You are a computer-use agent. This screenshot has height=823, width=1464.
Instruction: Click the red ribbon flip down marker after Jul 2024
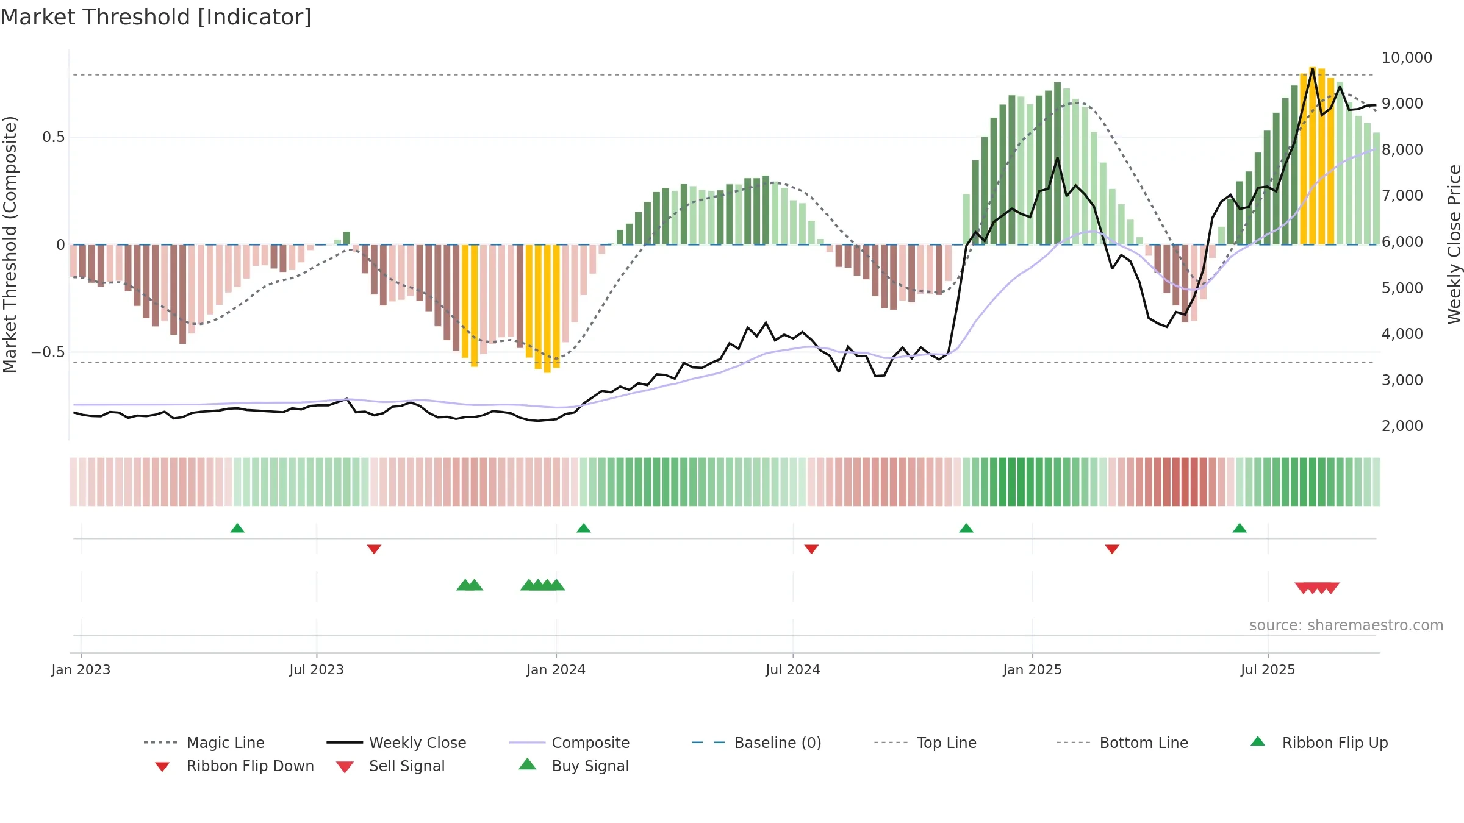pos(811,549)
